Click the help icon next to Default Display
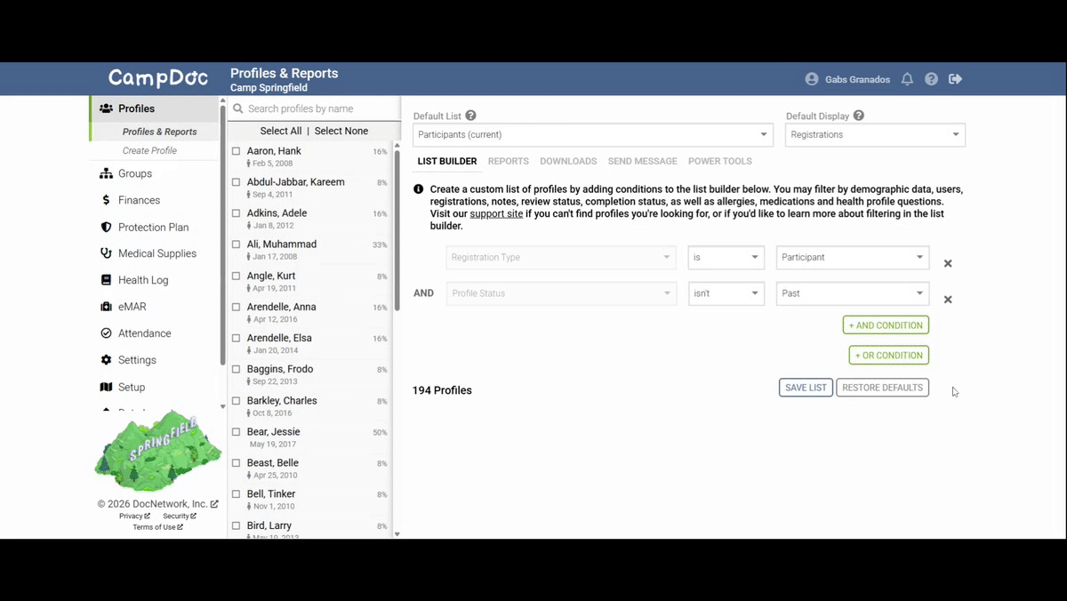1067x601 pixels. (x=858, y=116)
